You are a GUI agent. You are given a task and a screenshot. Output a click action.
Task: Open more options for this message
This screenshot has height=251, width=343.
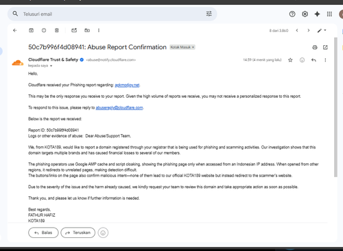[x=325, y=60]
